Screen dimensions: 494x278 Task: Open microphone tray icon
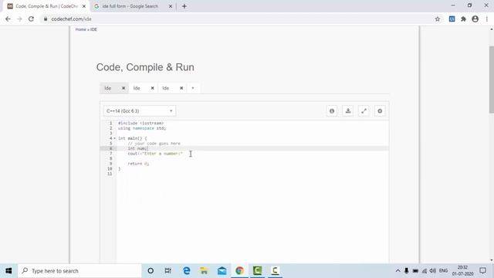click(407, 271)
